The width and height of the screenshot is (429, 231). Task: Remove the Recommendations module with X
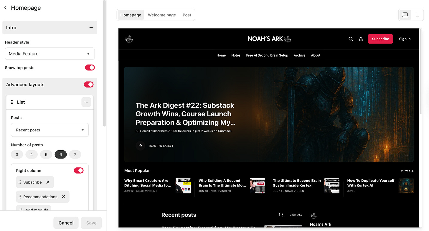(x=63, y=197)
